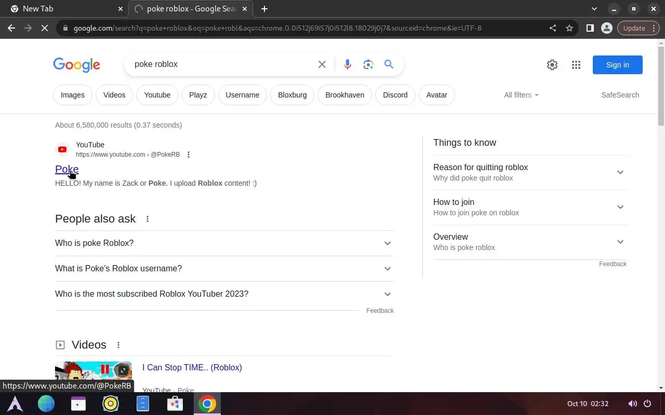The height and width of the screenshot is (415, 665).
Task: Expand "What is Poke's Roblox username?" question
Action: 224,269
